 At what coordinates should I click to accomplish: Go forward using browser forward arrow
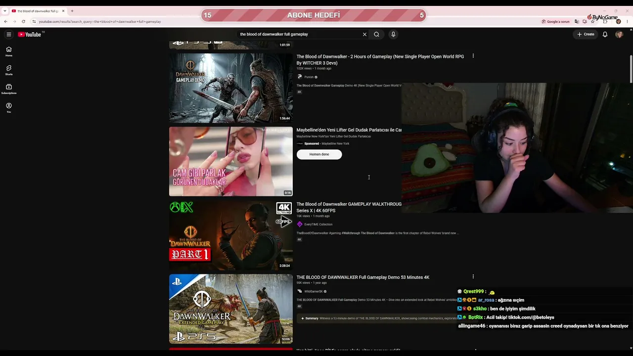[x=14, y=22]
